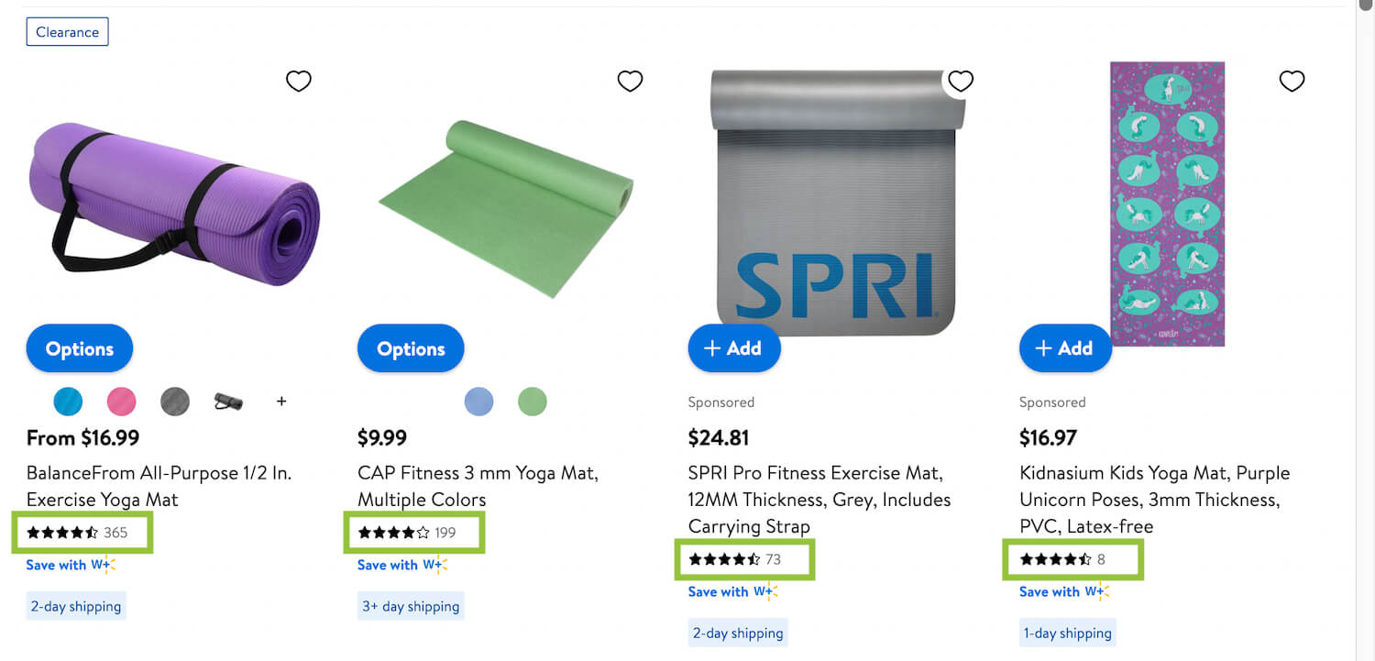Viewport: 1375px width, 661px height.
Task: View SPRI mat star rating with 73 reviews
Action: (x=724, y=559)
